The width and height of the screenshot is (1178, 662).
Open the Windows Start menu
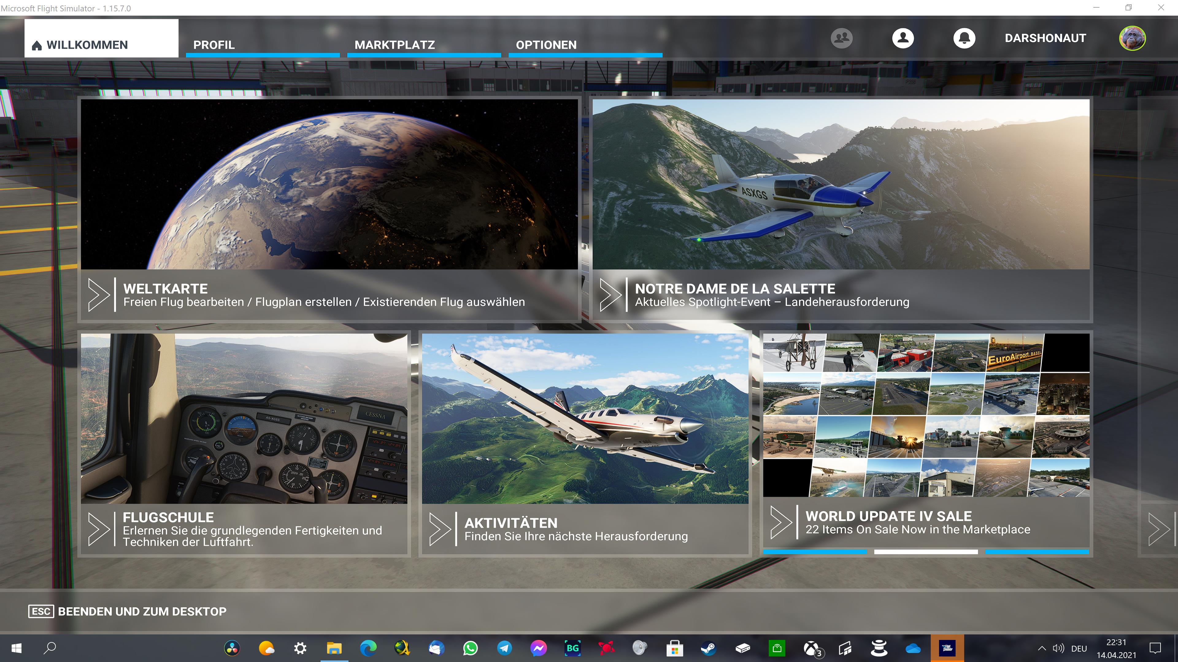pyautogui.click(x=17, y=648)
